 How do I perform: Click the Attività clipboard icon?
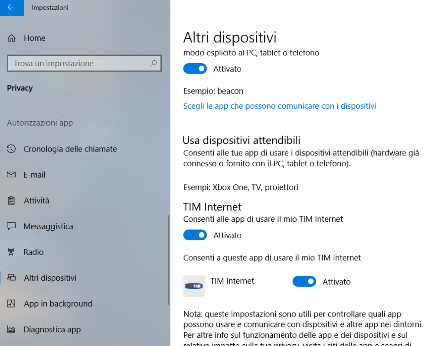(11, 200)
